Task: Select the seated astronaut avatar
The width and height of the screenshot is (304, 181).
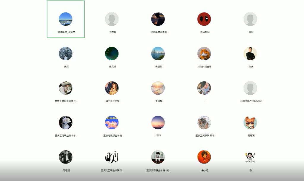Action: point(158,157)
